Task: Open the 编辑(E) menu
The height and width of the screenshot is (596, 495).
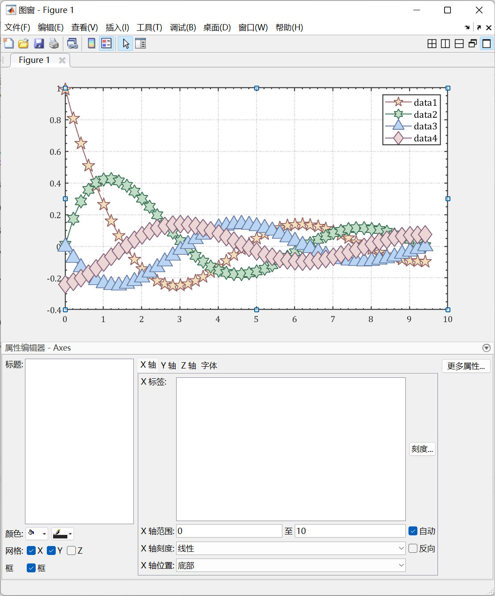Action: tap(51, 28)
